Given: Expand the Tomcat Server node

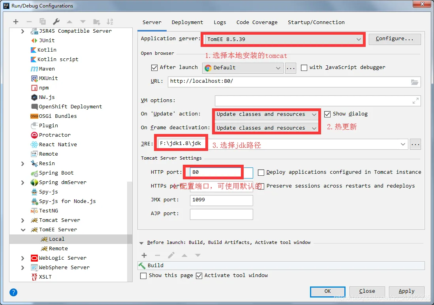Looking at the screenshot, I should point(23,220).
